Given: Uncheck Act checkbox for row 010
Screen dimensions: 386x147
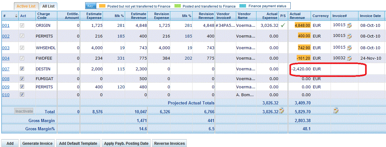Looking at the screenshot, I should click(22, 95).
